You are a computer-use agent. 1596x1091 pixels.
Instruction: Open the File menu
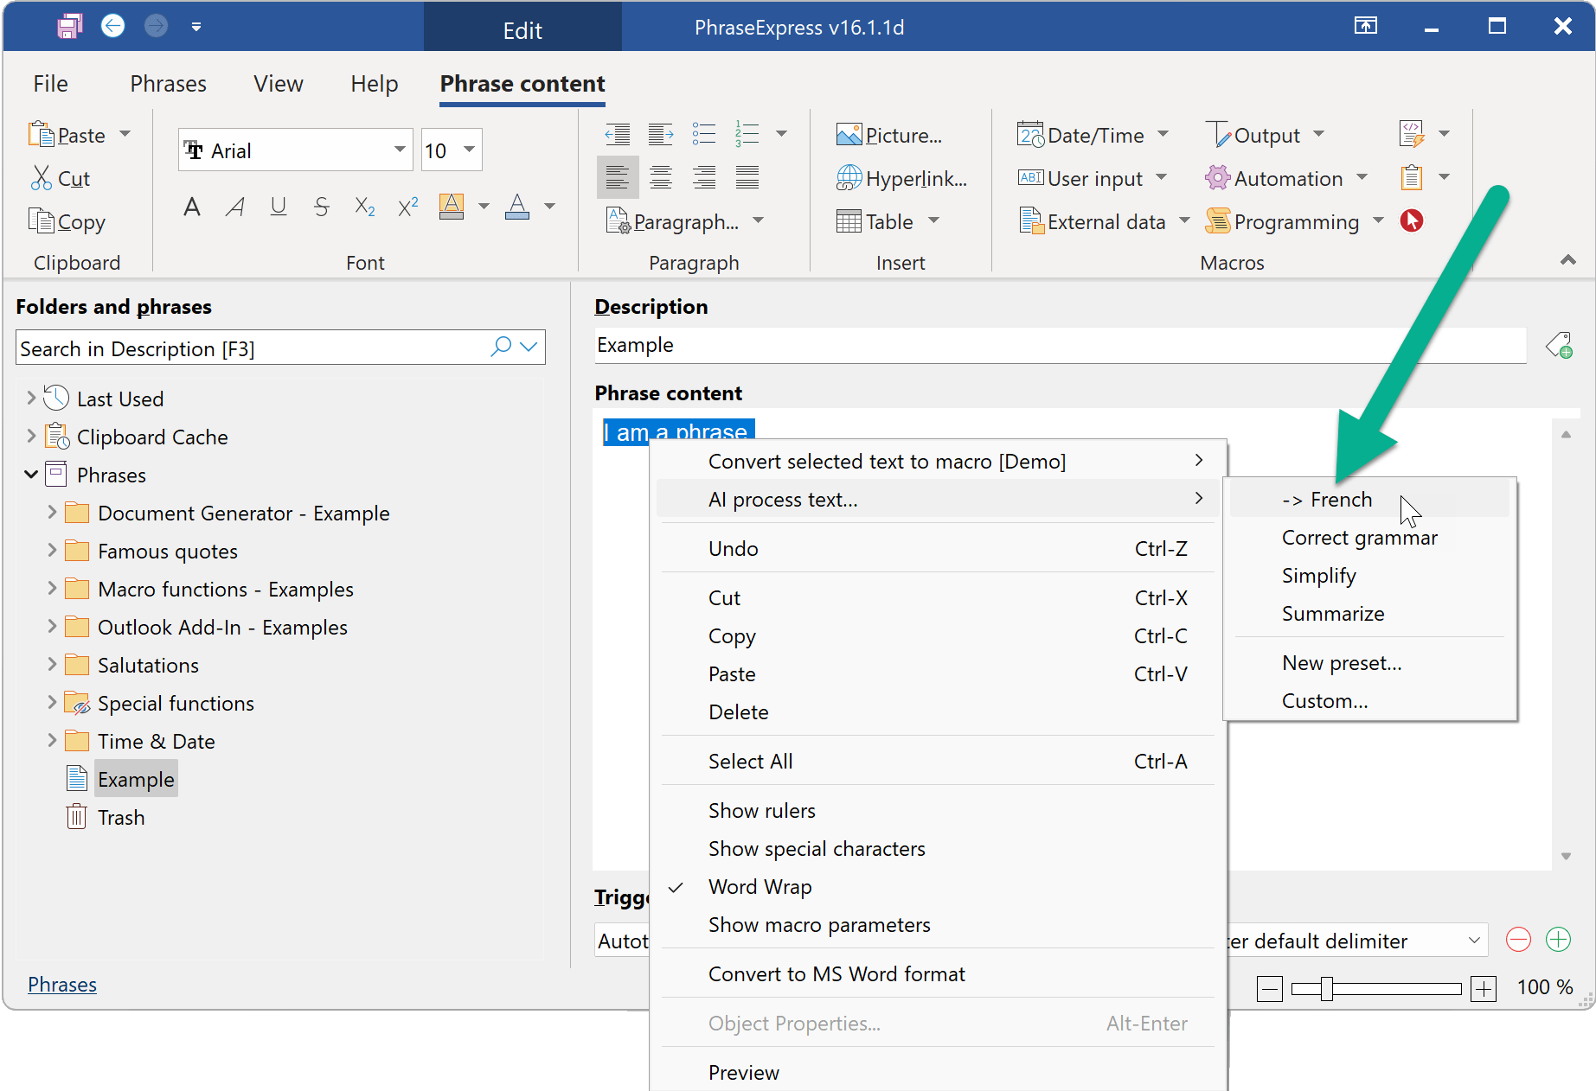pos(51,84)
